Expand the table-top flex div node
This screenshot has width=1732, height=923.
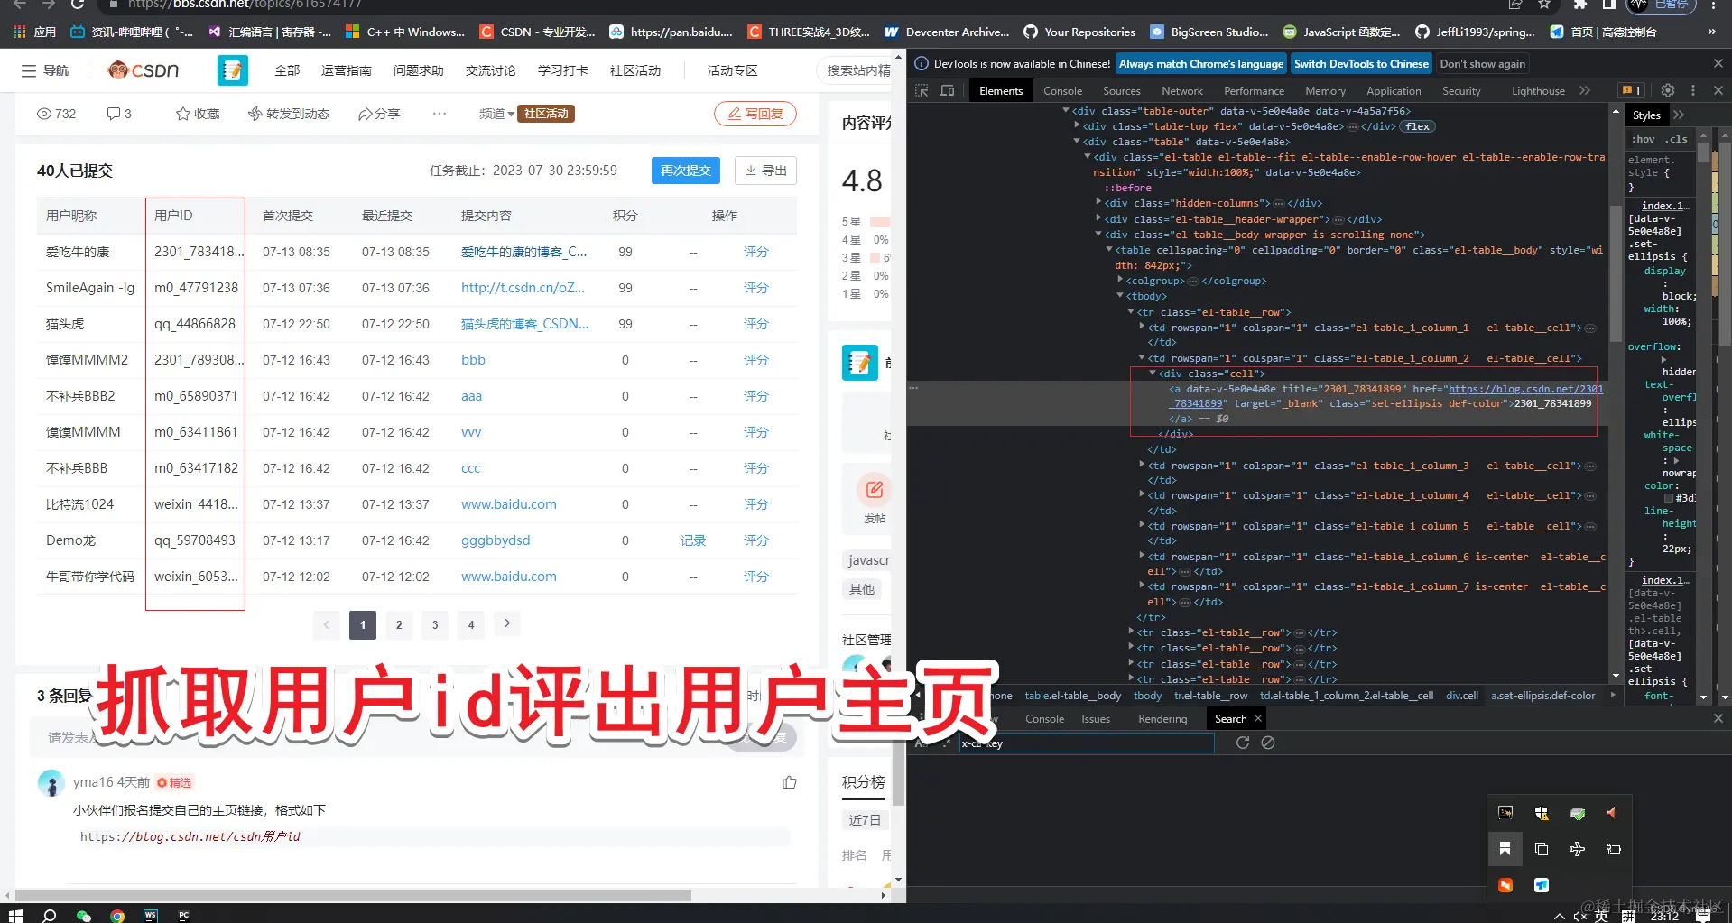(x=1077, y=126)
